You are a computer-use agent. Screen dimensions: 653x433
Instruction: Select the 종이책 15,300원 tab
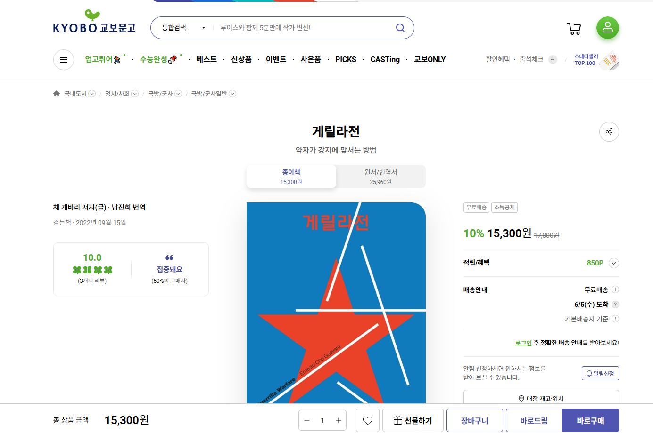(x=291, y=176)
